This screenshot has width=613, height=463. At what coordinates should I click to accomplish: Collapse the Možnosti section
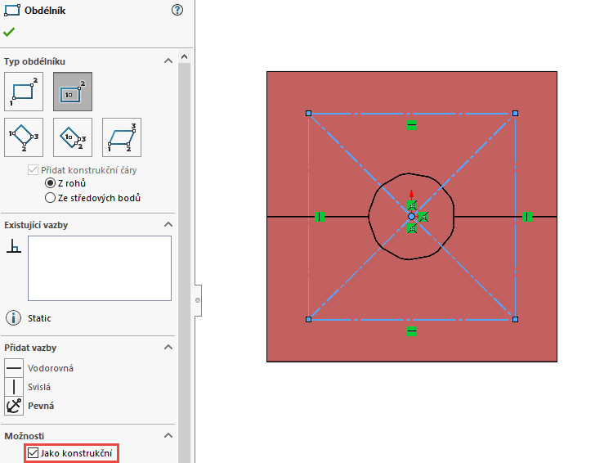click(168, 436)
